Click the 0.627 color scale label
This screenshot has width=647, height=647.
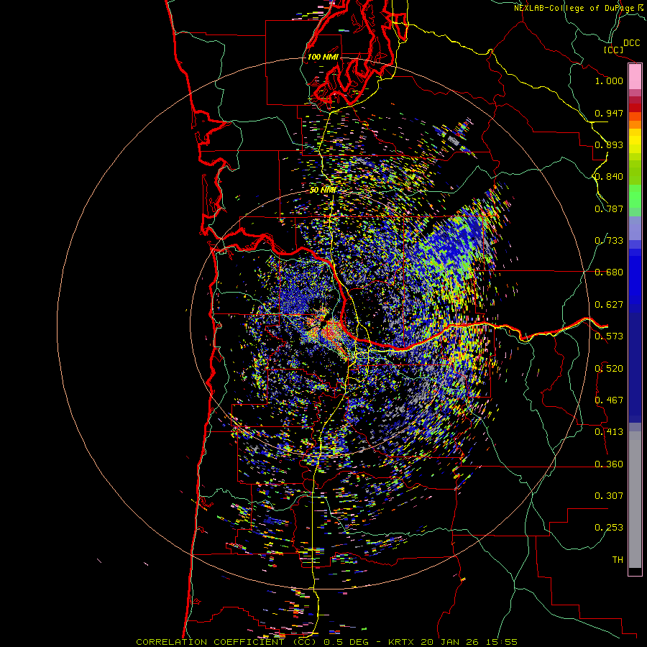[x=609, y=305]
